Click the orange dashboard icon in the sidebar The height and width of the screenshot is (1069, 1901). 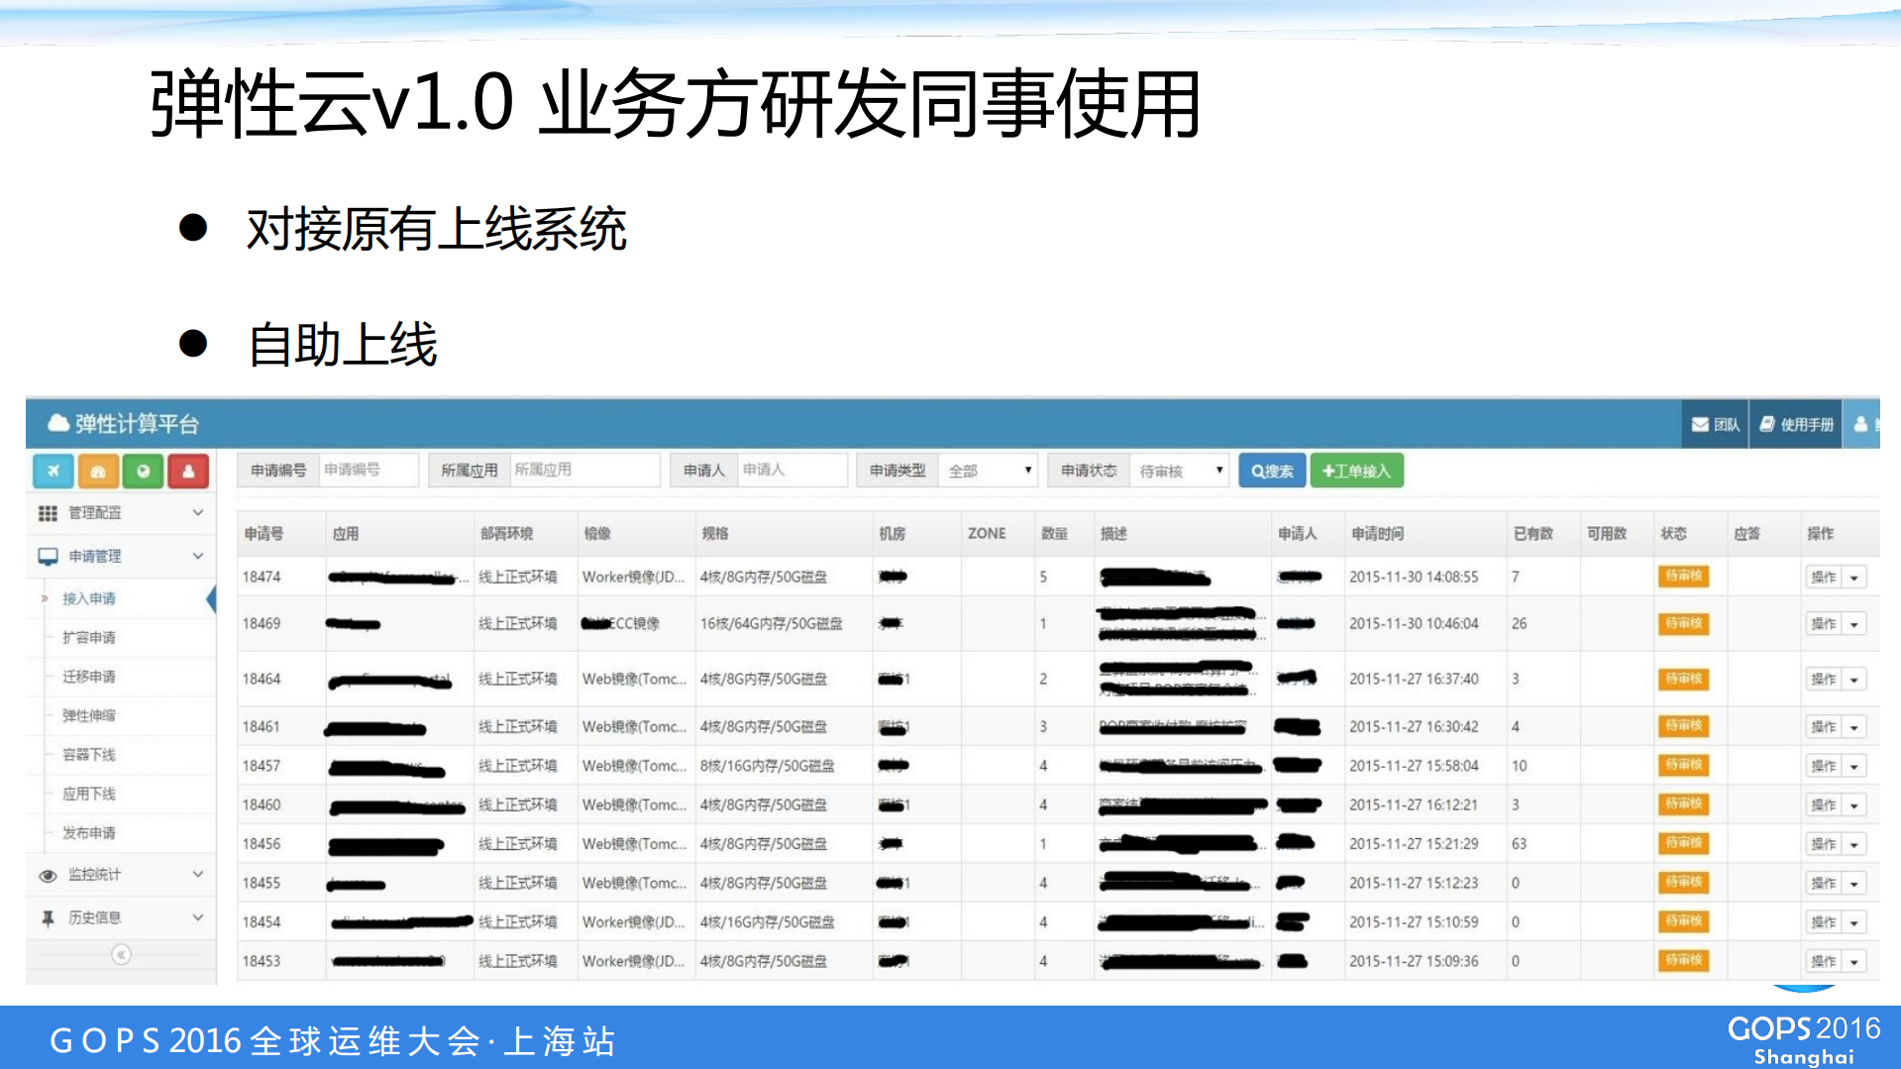pyautogui.click(x=98, y=471)
